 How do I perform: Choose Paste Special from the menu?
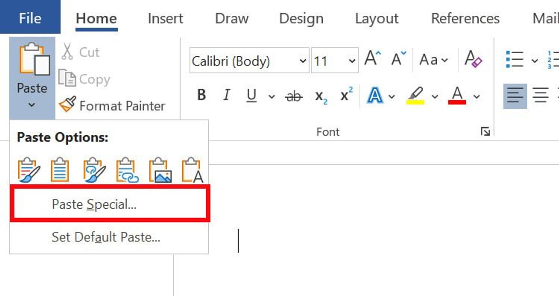(94, 204)
